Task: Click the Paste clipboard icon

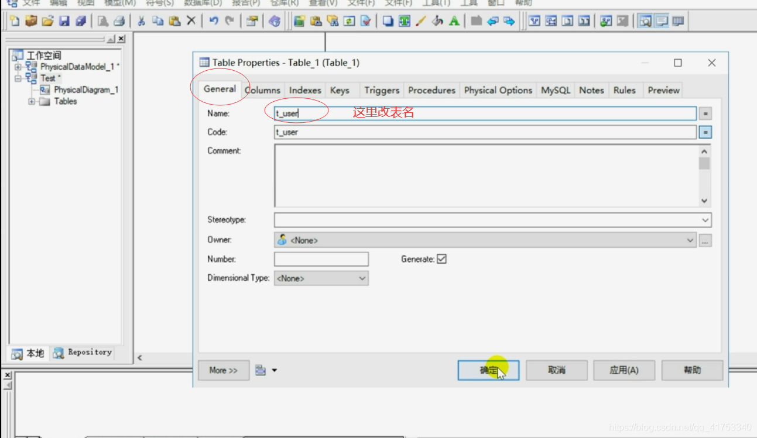Action: click(x=174, y=21)
